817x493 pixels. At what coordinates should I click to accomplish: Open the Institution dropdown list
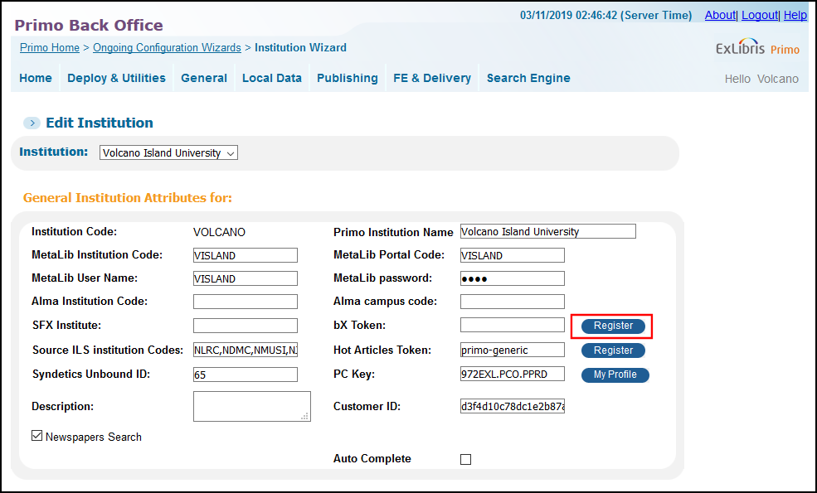[168, 152]
